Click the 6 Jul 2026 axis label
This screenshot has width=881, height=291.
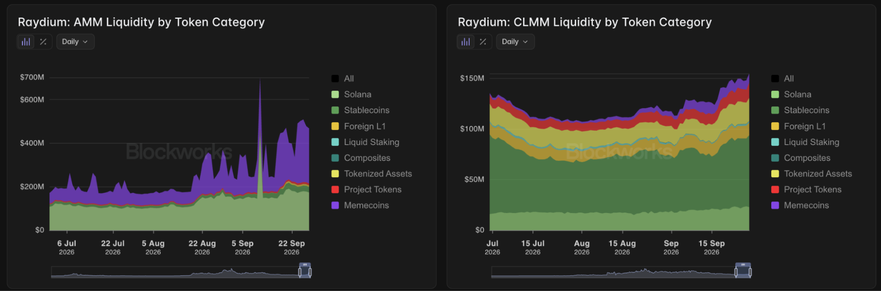click(67, 247)
